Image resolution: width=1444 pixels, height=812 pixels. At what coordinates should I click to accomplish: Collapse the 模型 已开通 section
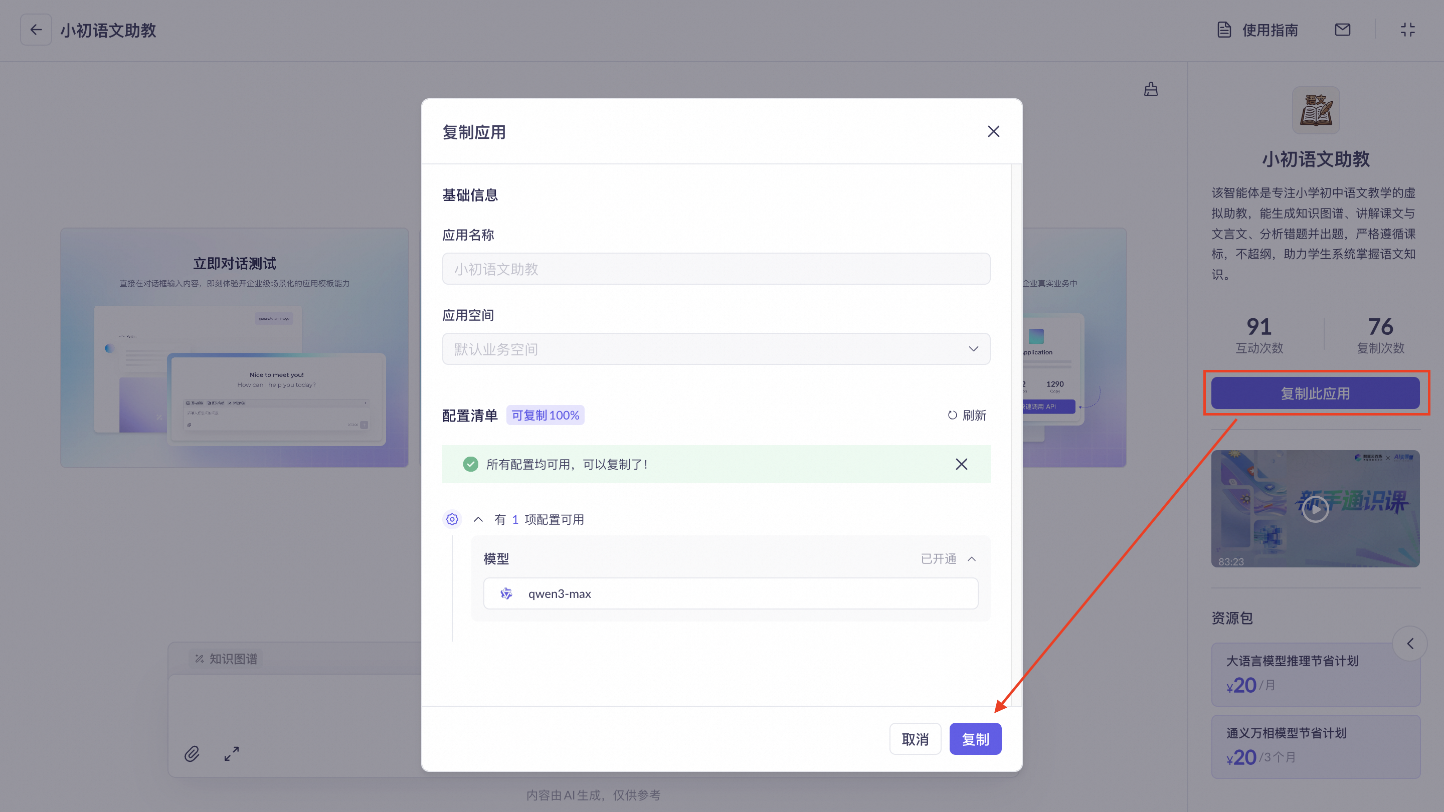[x=972, y=559]
